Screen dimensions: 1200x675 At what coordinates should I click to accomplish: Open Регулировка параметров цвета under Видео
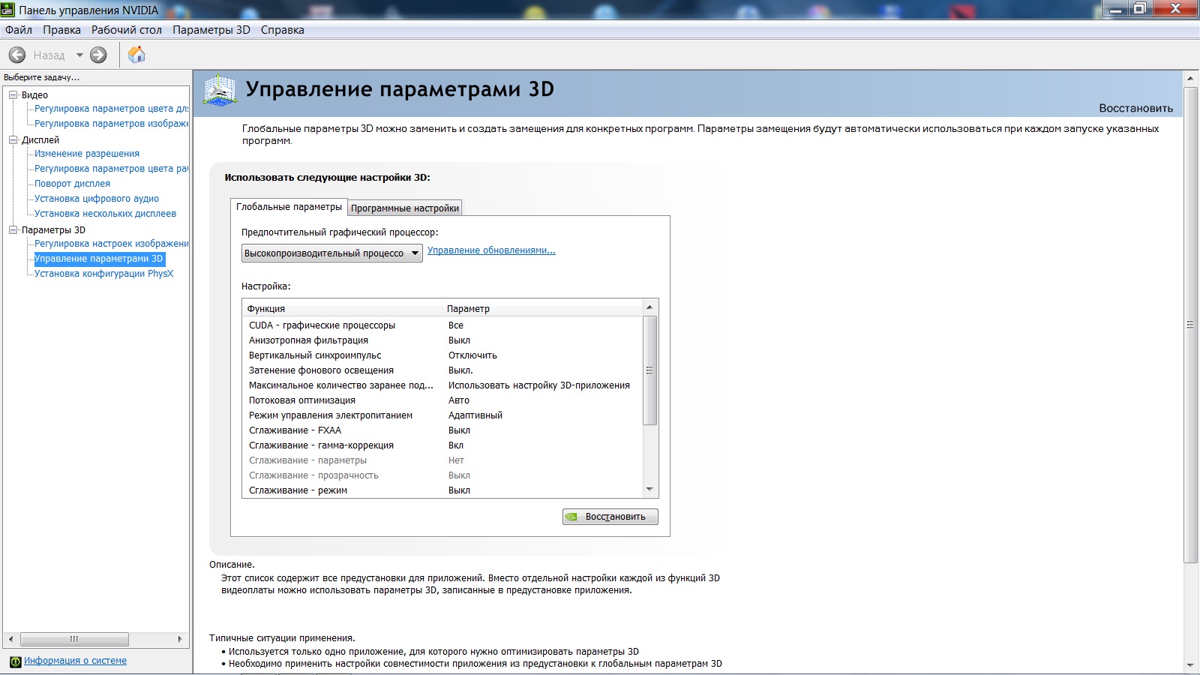(112, 109)
